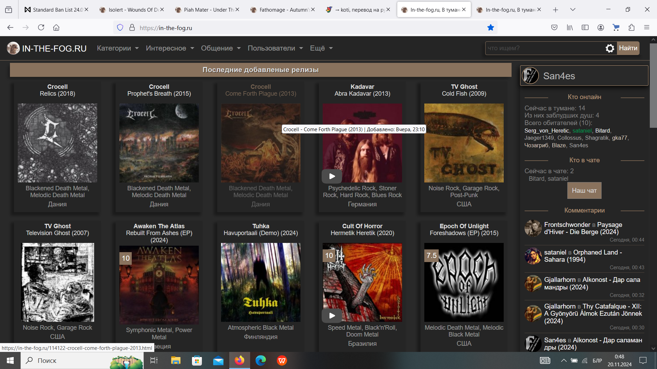Expand the Пользователи menu
Viewport: 657px width, 369px height.
pos(275,48)
